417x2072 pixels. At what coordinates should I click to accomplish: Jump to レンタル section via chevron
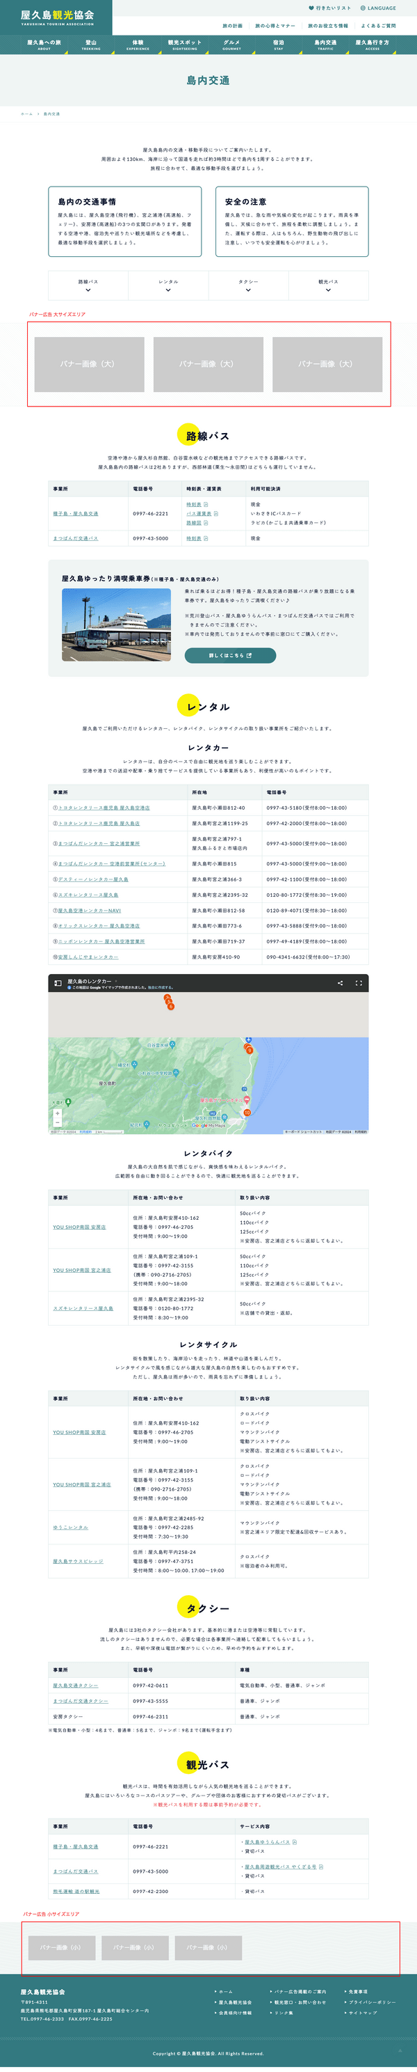coord(168,290)
